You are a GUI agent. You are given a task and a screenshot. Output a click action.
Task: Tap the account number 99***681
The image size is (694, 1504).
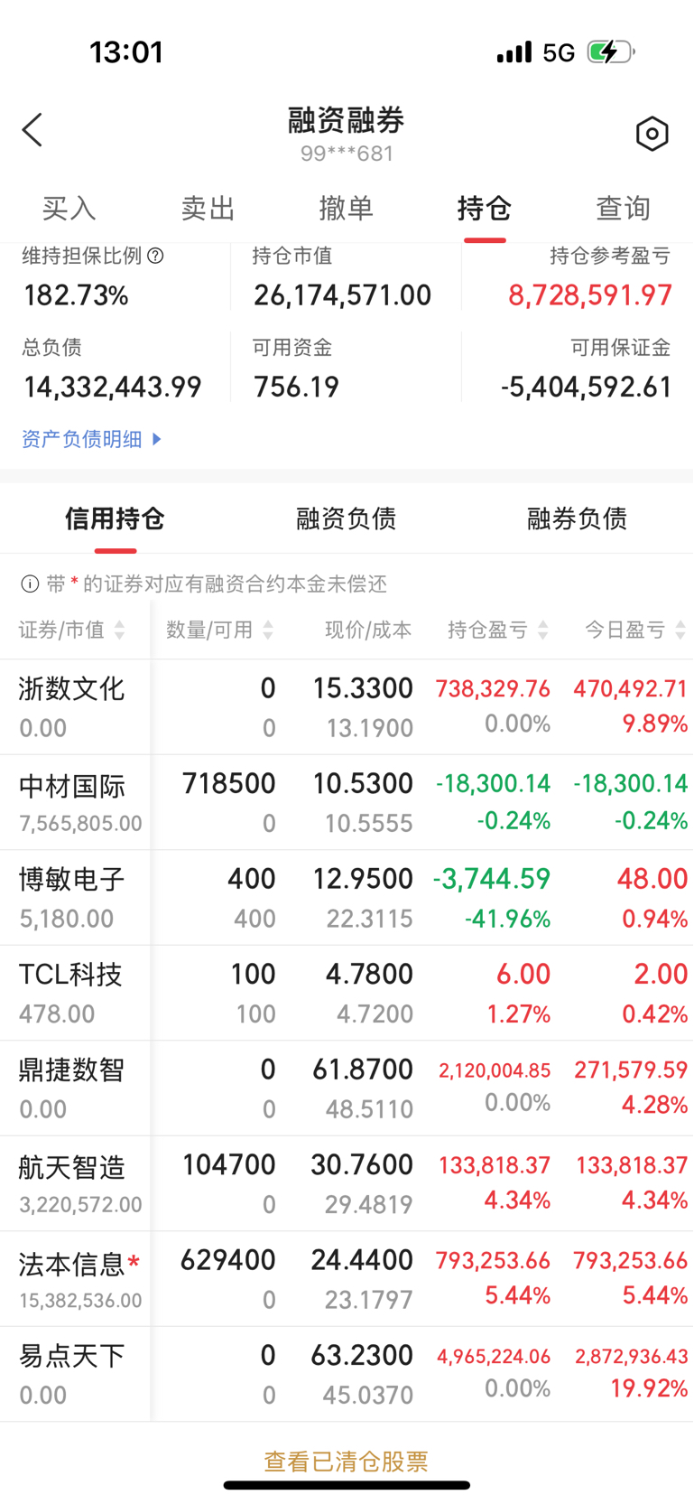pyautogui.click(x=347, y=154)
